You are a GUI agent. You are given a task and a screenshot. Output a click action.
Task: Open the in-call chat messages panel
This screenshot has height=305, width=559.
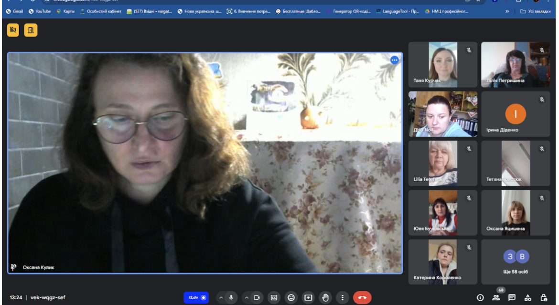pyautogui.click(x=512, y=297)
